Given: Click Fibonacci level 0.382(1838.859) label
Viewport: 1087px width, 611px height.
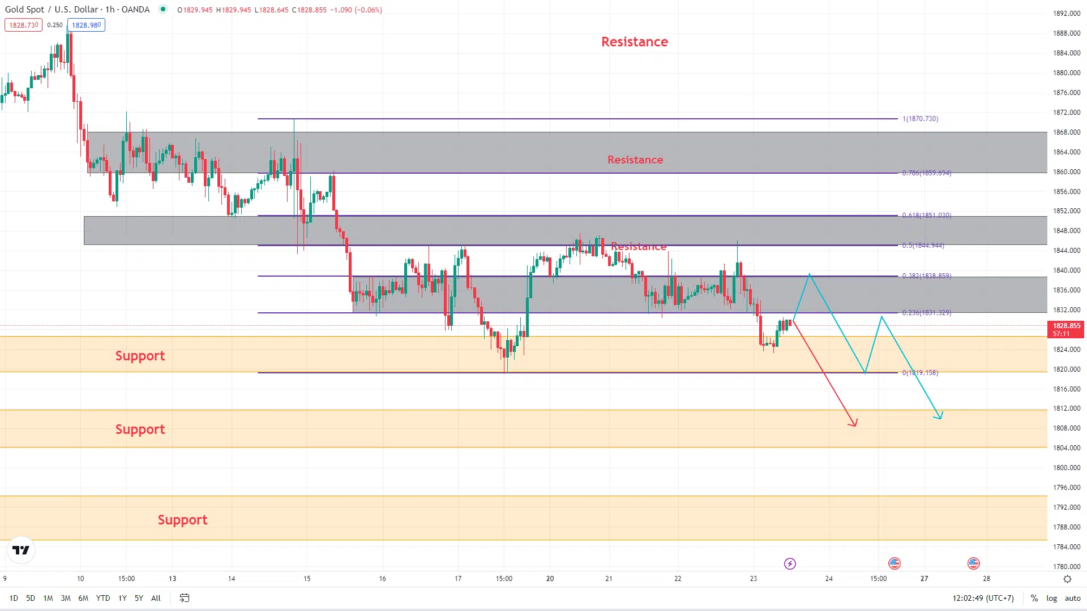Looking at the screenshot, I should coord(927,276).
